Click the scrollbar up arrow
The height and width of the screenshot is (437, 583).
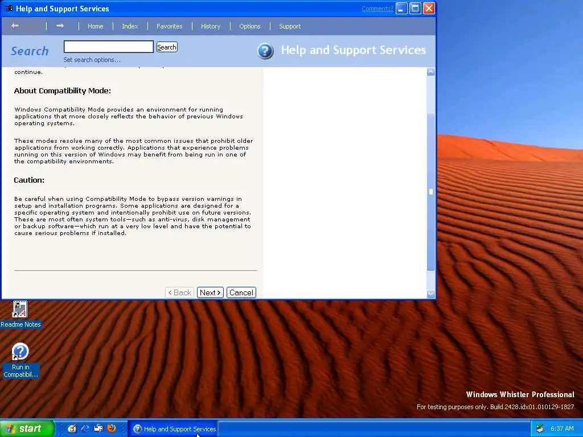pos(431,72)
